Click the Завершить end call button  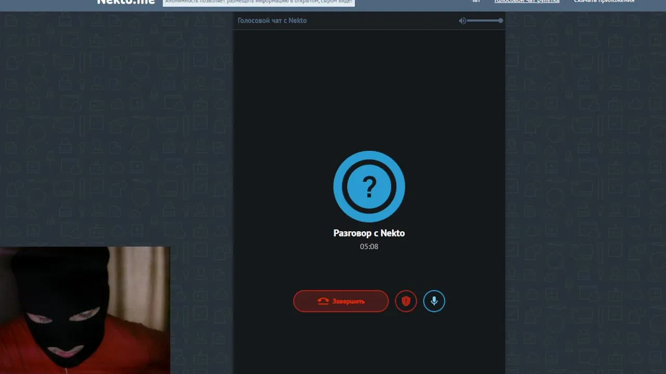point(341,301)
